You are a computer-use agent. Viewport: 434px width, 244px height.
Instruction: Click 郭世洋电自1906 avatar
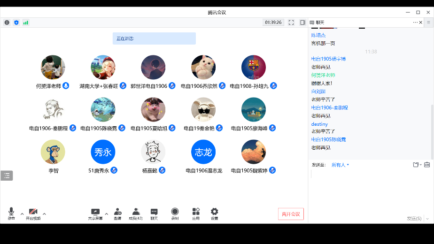(153, 67)
